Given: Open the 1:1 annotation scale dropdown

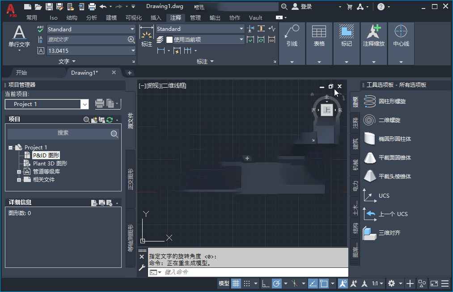Looking at the screenshot, I should coord(377,284).
